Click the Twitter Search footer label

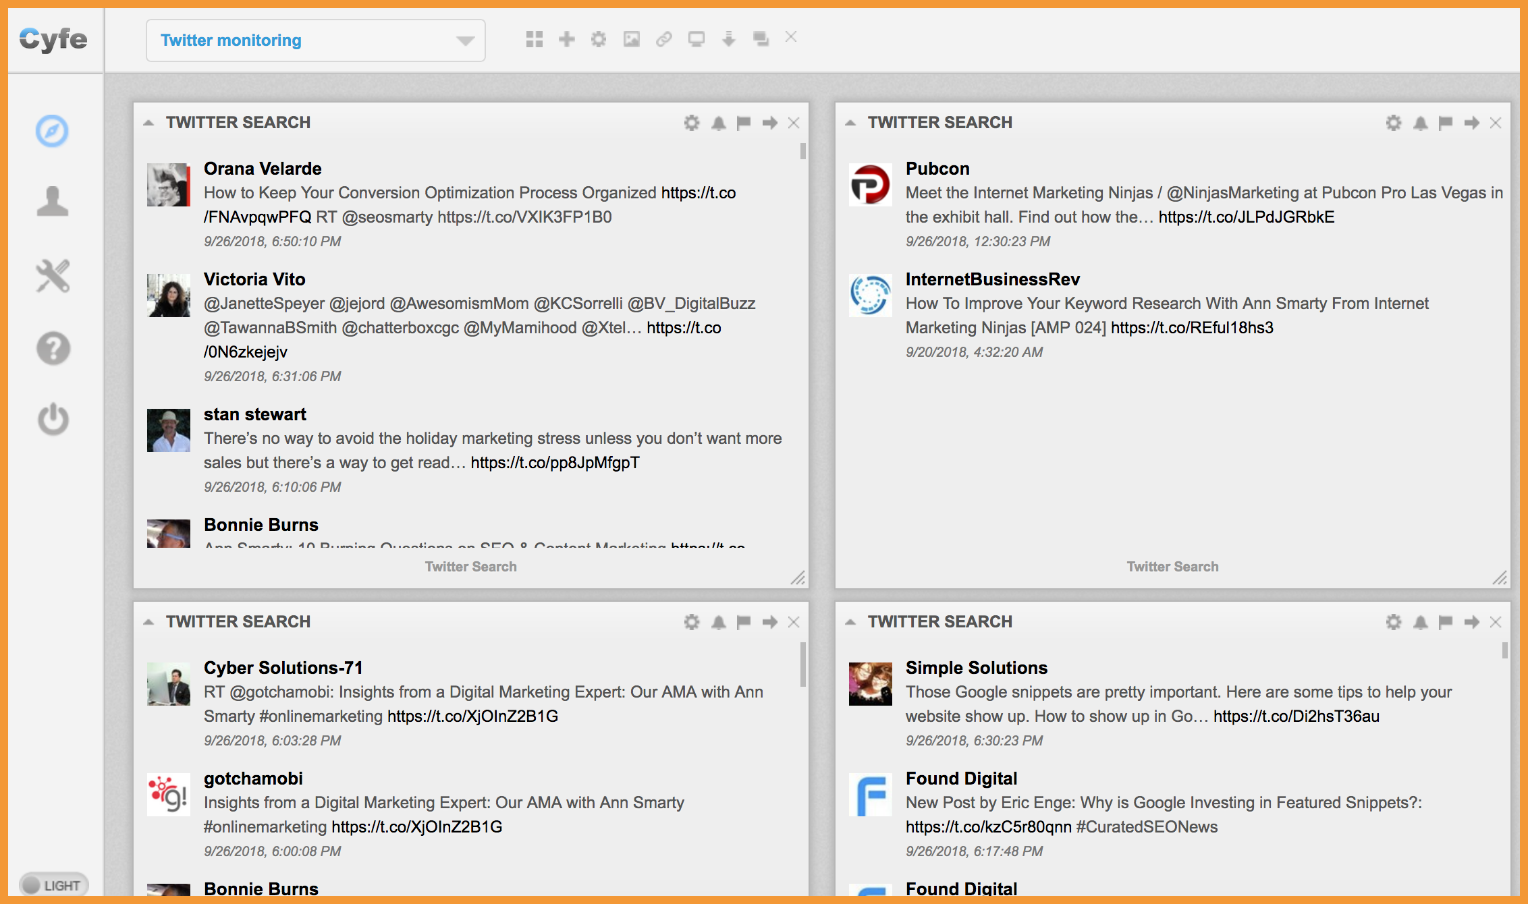(x=470, y=566)
